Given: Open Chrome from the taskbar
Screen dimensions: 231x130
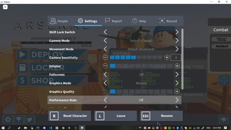Looking at the screenshot, I should point(63,128).
